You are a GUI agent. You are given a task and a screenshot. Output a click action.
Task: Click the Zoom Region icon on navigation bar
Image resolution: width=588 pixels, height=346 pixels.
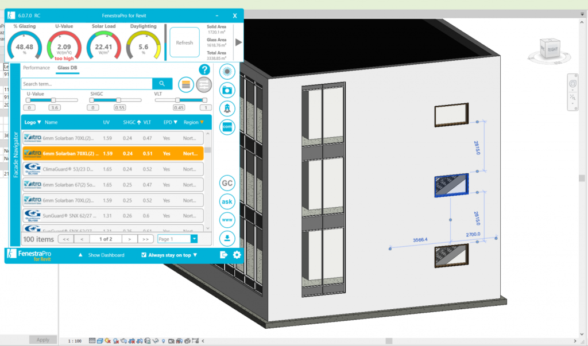[x=572, y=97]
